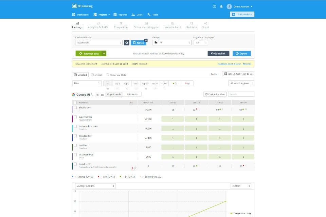Filter by improved positions green arrow
This screenshot has height=217, width=326.
click(175, 83)
